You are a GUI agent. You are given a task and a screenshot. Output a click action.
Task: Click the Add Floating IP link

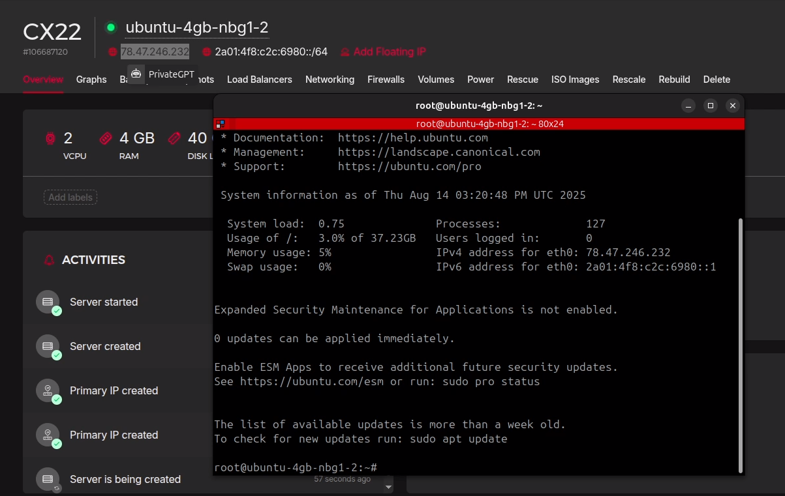(389, 51)
